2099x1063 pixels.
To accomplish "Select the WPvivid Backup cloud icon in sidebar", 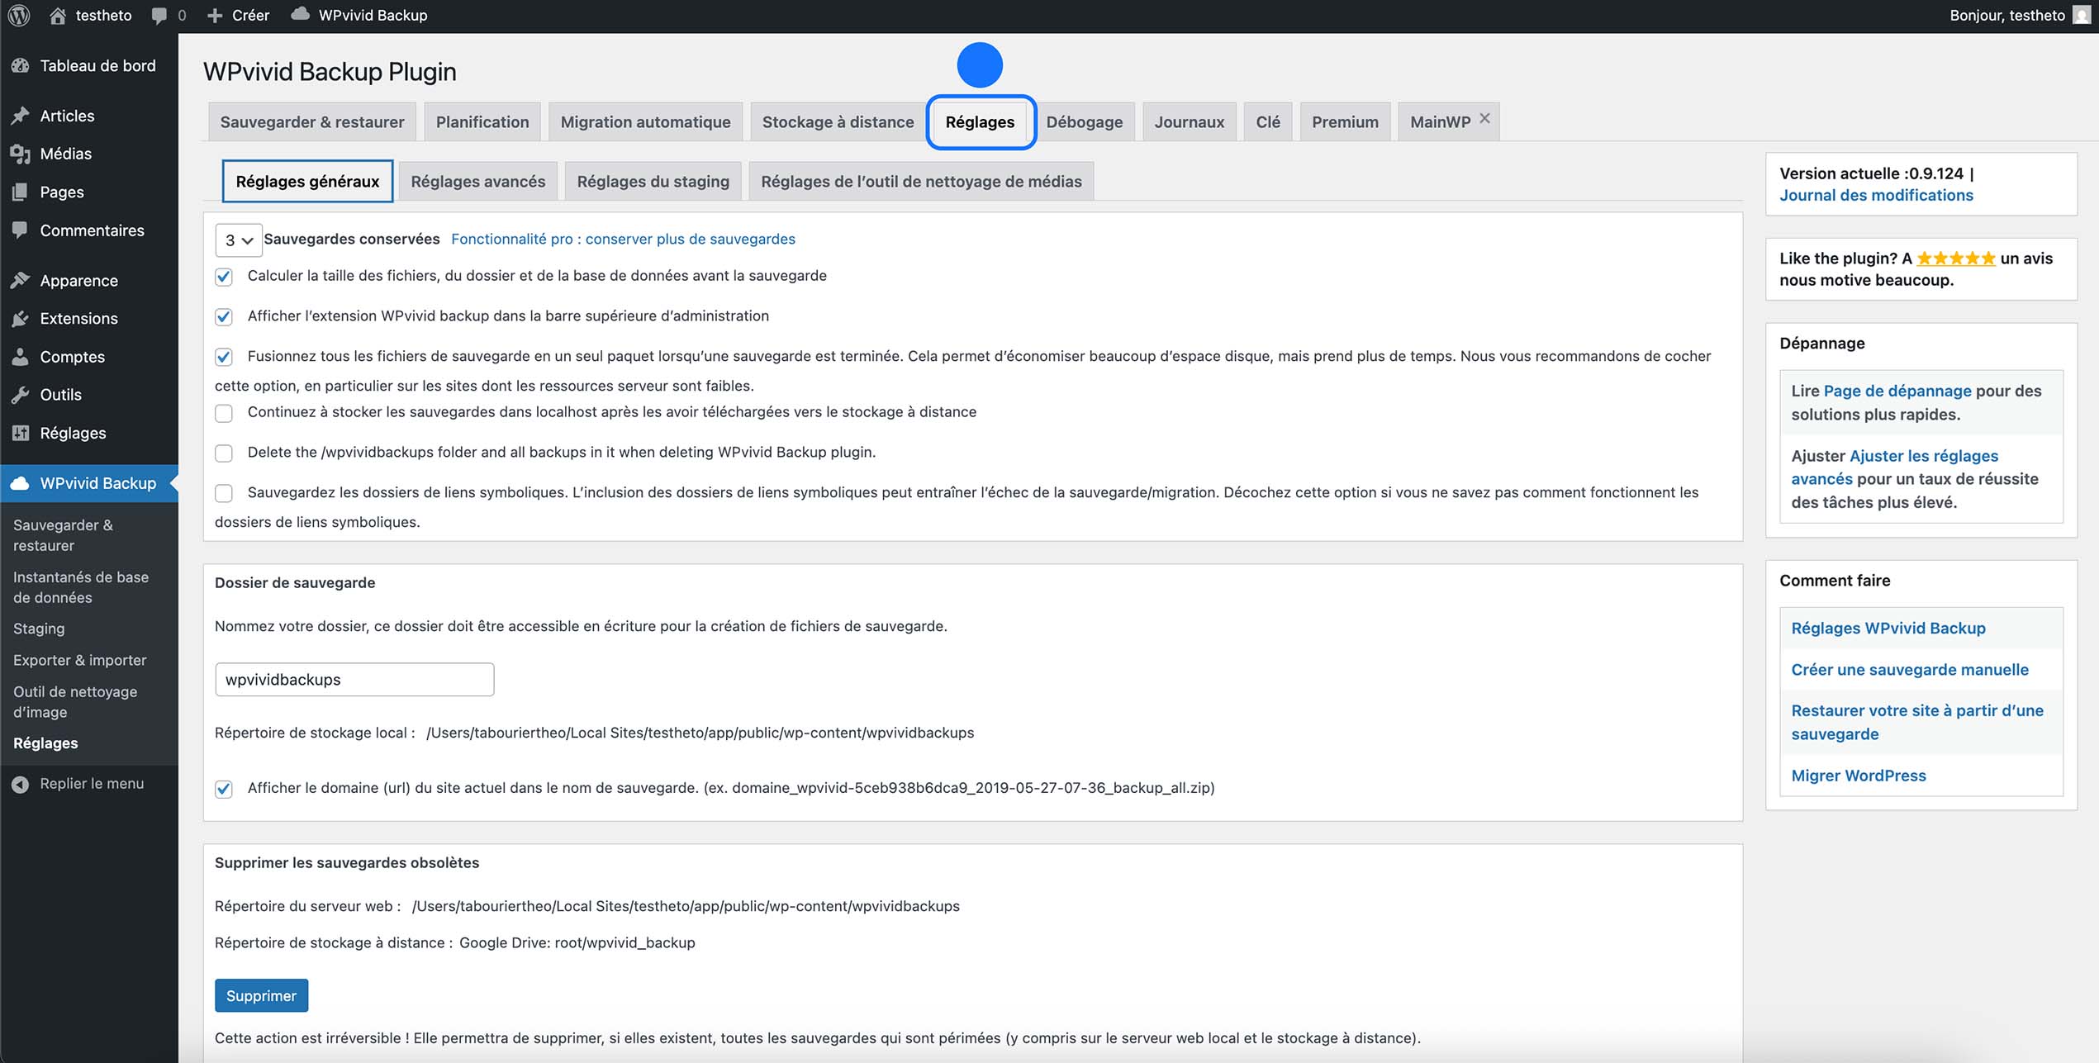I will click(21, 483).
